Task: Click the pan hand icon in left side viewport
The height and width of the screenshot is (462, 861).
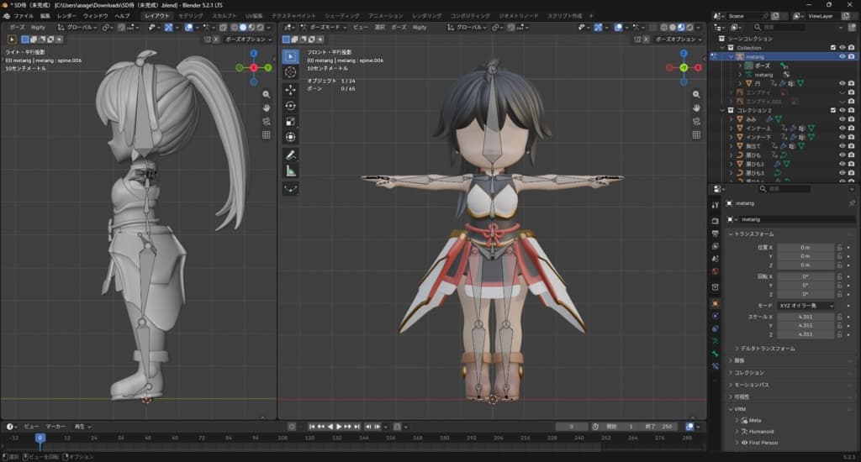Action: (x=267, y=108)
